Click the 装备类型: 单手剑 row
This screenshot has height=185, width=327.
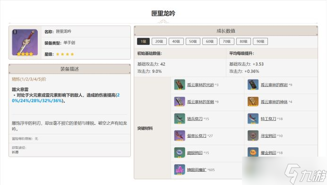[86, 43]
